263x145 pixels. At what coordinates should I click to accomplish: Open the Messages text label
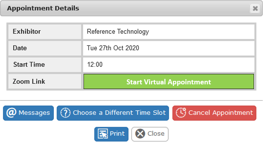[x=34, y=113]
